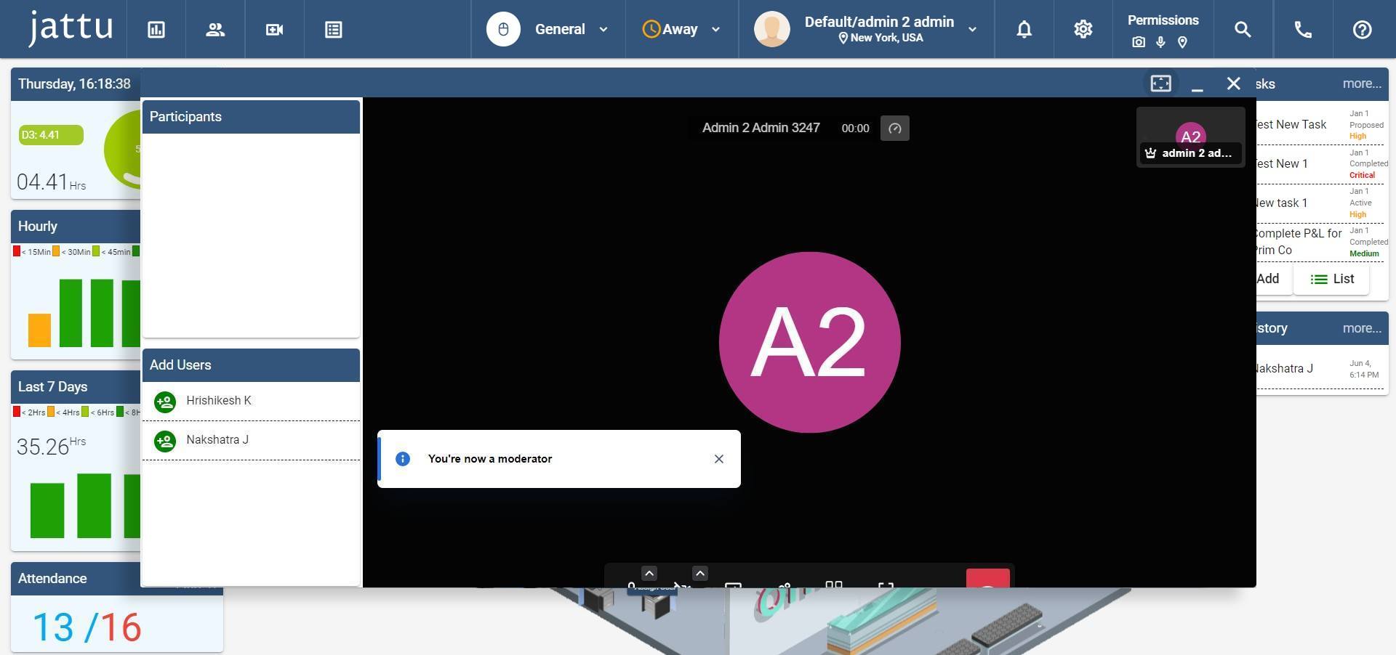Click the video camera icon in header
The image size is (1396, 655).
tap(274, 30)
